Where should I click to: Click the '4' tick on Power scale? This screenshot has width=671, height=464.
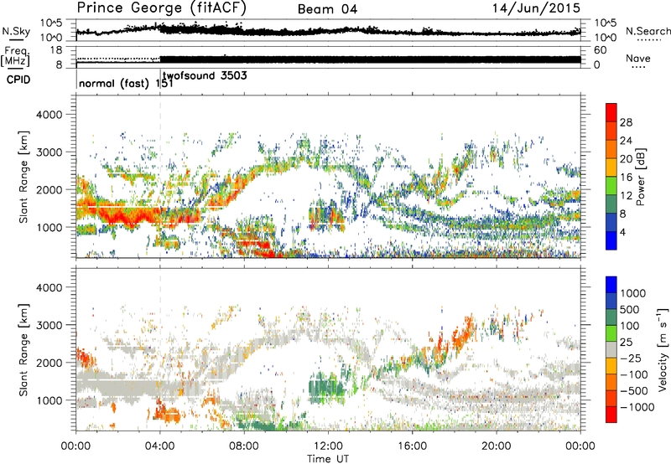(x=622, y=232)
